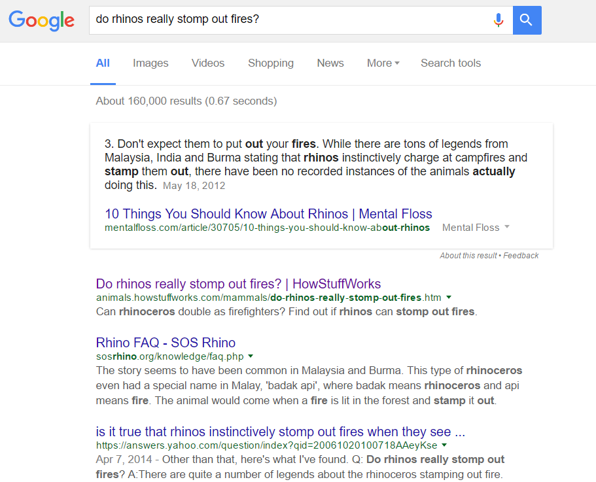Image resolution: width=596 pixels, height=482 pixels.
Task: Start voice search with the microphone icon
Action: [499, 20]
